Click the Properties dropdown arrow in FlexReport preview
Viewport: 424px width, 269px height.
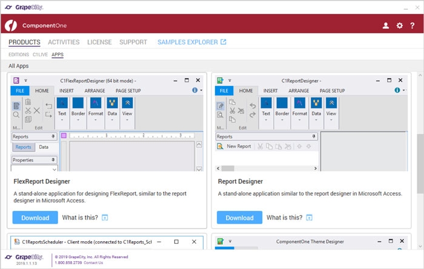click(x=55, y=169)
